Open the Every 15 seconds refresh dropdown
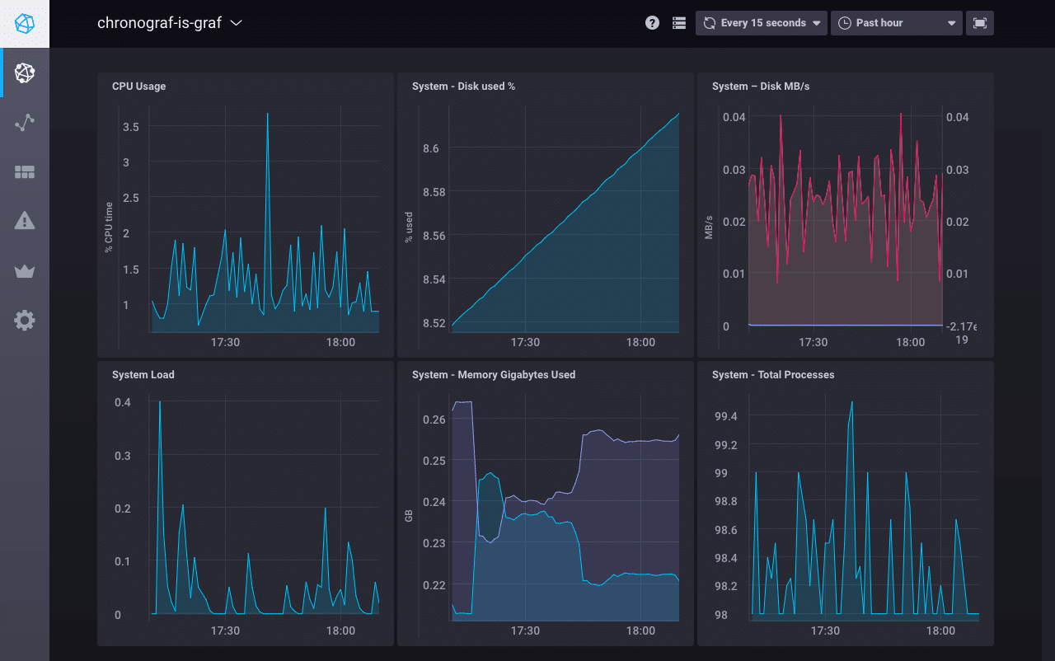 tap(760, 22)
